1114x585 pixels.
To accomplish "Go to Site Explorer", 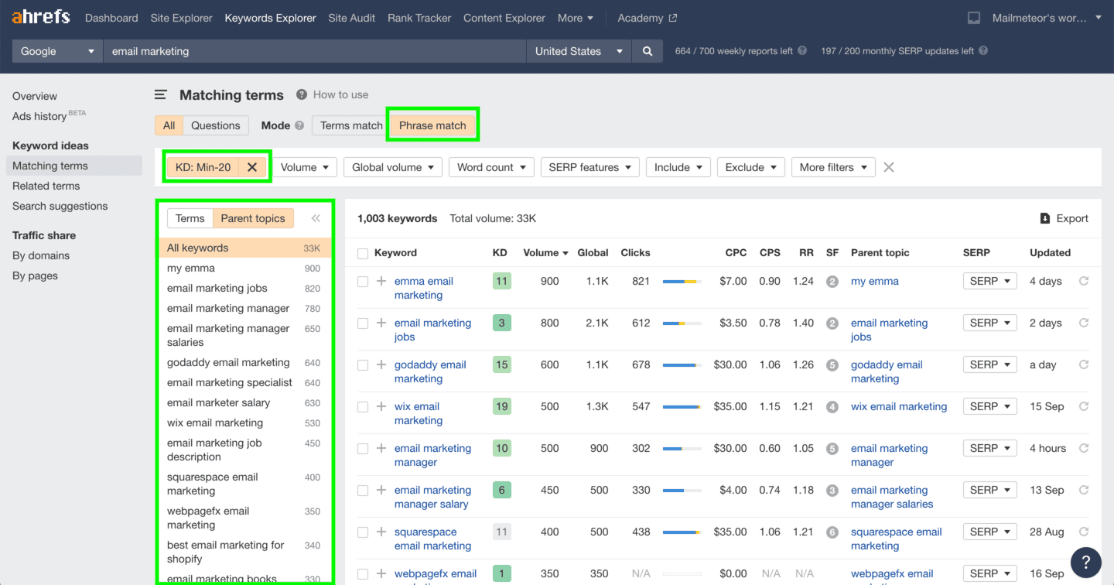I will pyautogui.click(x=181, y=18).
